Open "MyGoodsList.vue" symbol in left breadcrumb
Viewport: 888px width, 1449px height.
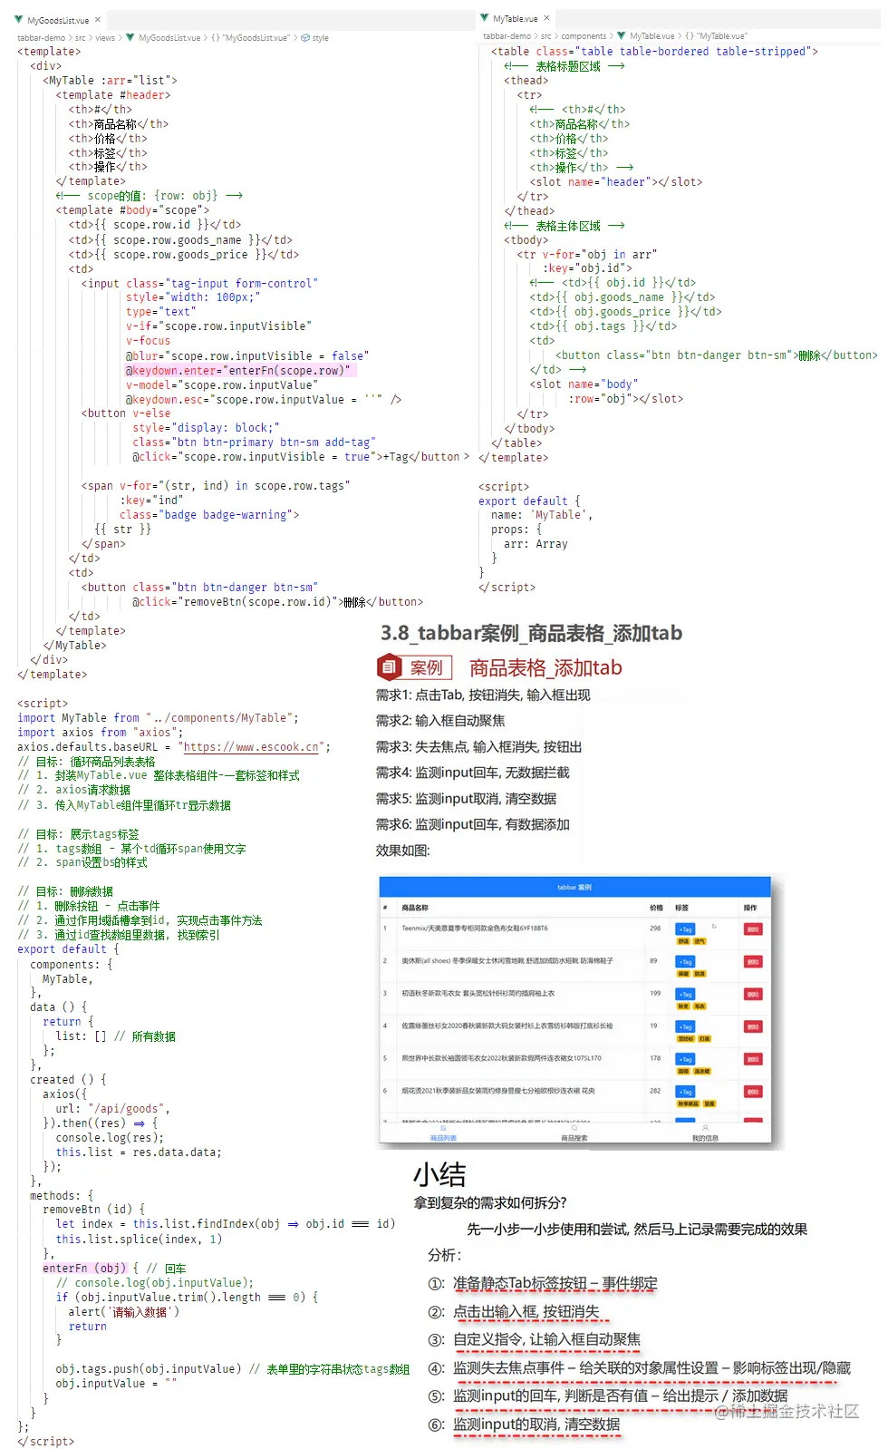(x=250, y=38)
